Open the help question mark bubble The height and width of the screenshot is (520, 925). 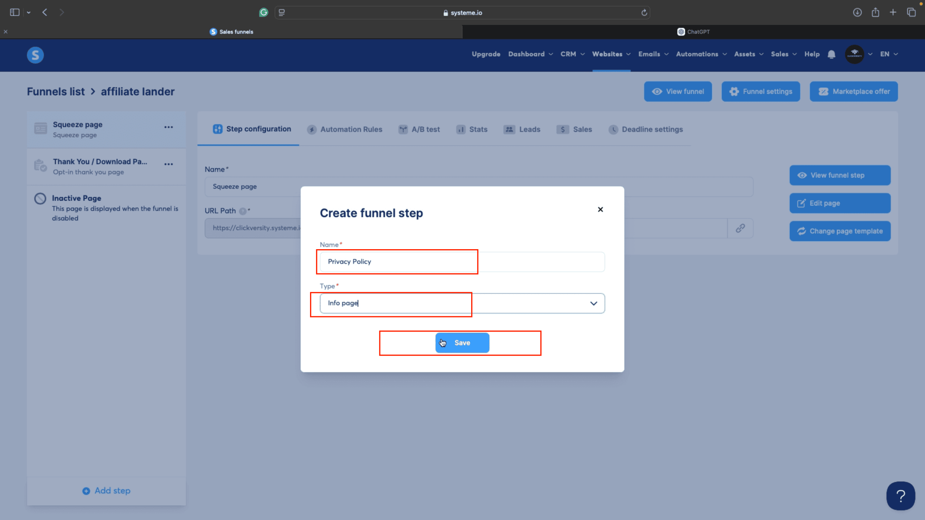(x=901, y=496)
